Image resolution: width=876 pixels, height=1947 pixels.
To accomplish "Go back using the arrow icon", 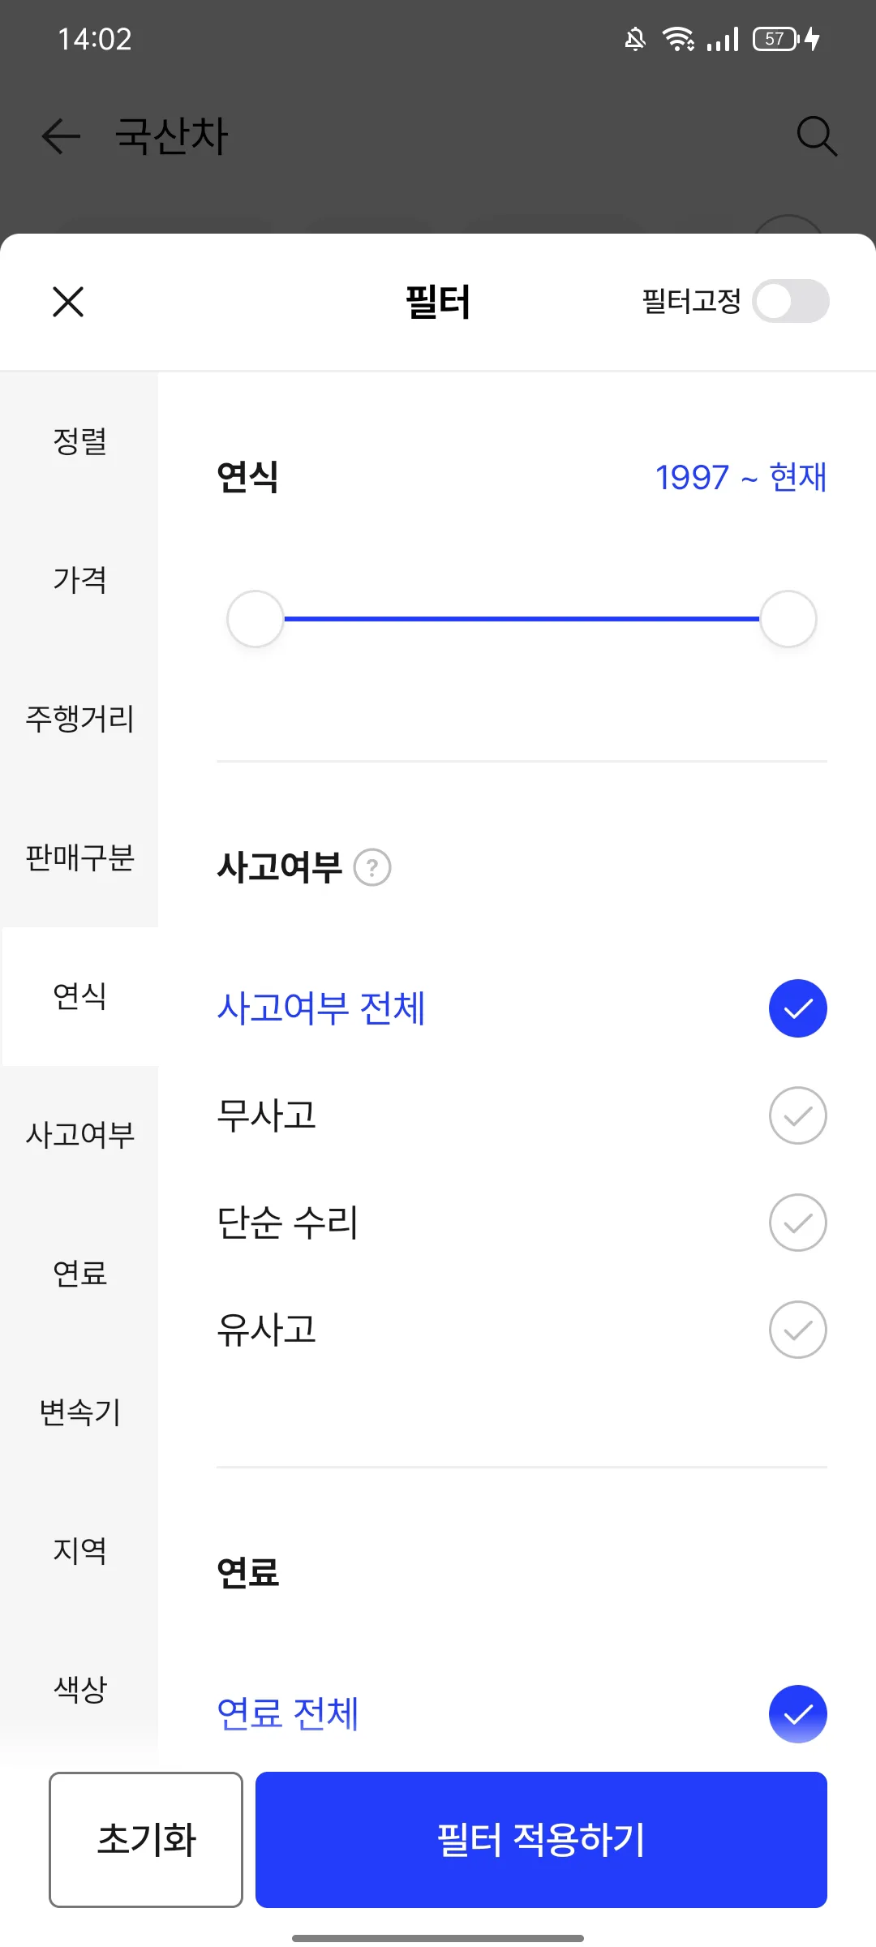I will pos(61,135).
